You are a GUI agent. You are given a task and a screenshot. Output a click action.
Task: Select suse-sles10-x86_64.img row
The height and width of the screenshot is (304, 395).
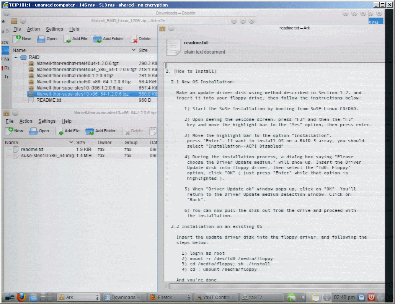[81, 156]
